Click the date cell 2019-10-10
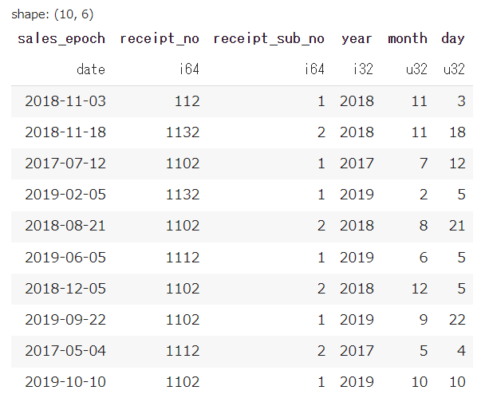Viewport: 481px width, 402px height. point(65,382)
